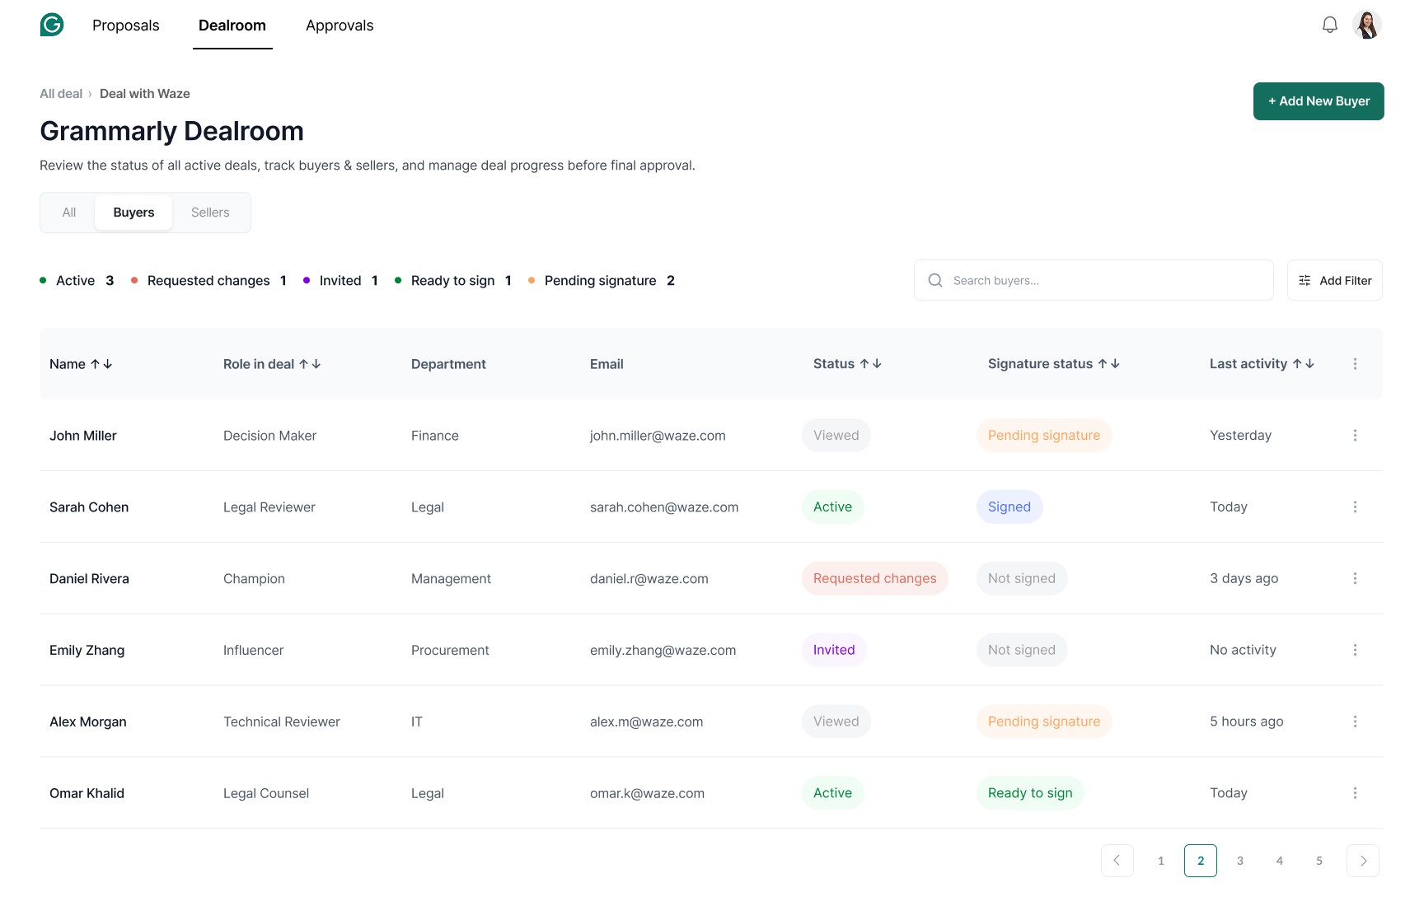The width and height of the screenshot is (1424, 920).
Task: Click the 5 hours ago activity cell
Action: point(1247,722)
